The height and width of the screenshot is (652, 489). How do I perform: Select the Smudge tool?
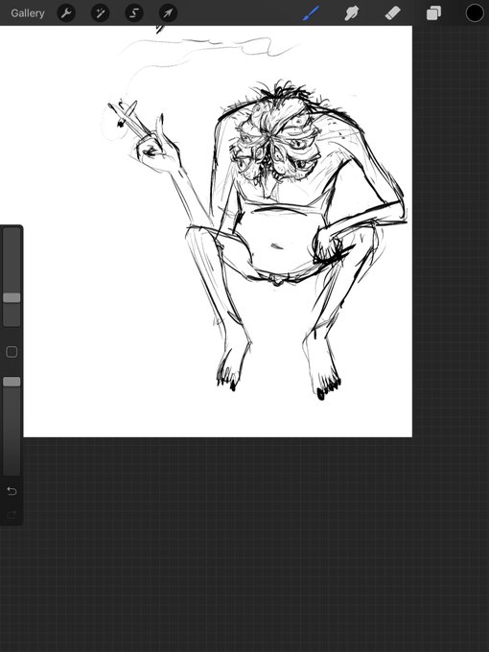coord(351,13)
